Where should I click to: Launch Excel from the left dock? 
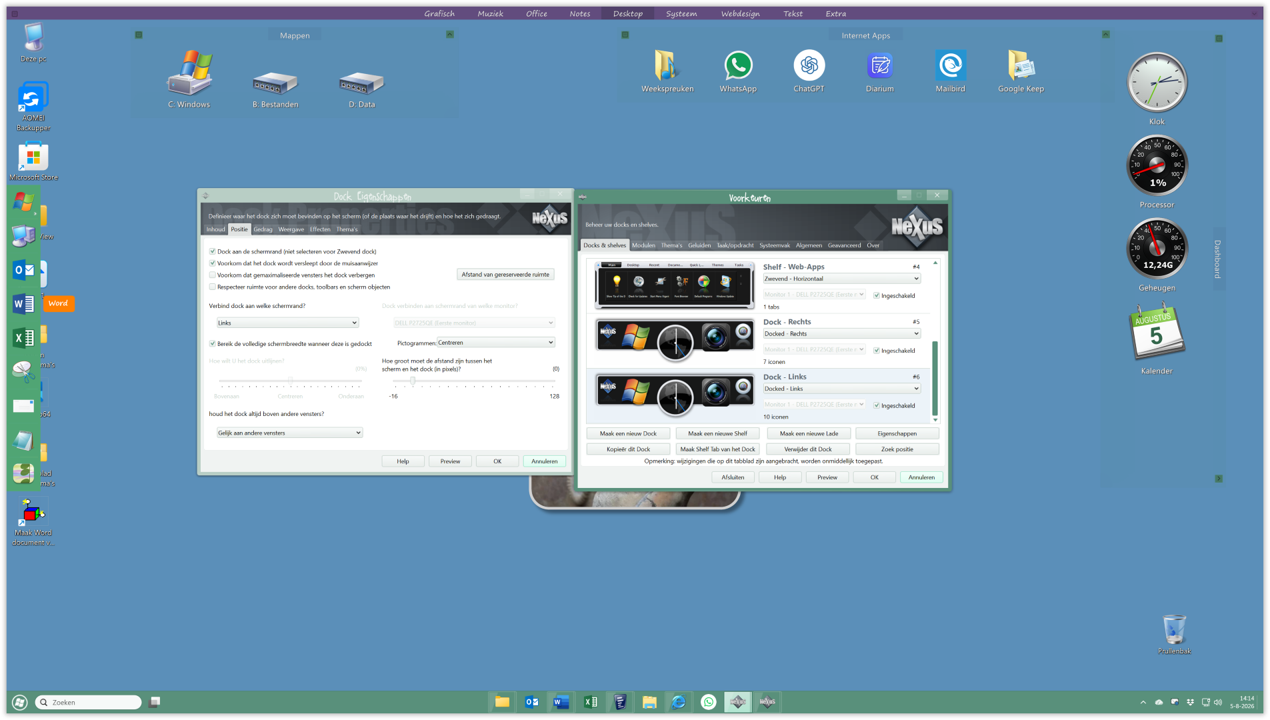pyautogui.click(x=23, y=338)
